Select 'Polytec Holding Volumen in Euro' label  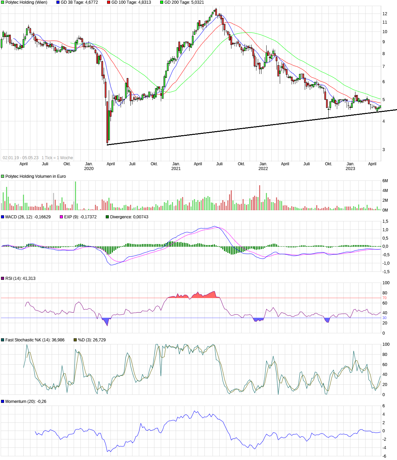coord(35,176)
